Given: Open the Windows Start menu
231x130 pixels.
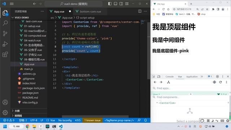Looking at the screenshot, I should coord(5,126).
